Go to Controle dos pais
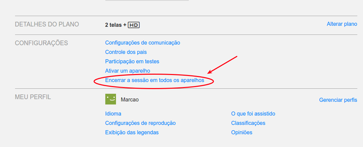363x147 pixels. coord(126,52)
